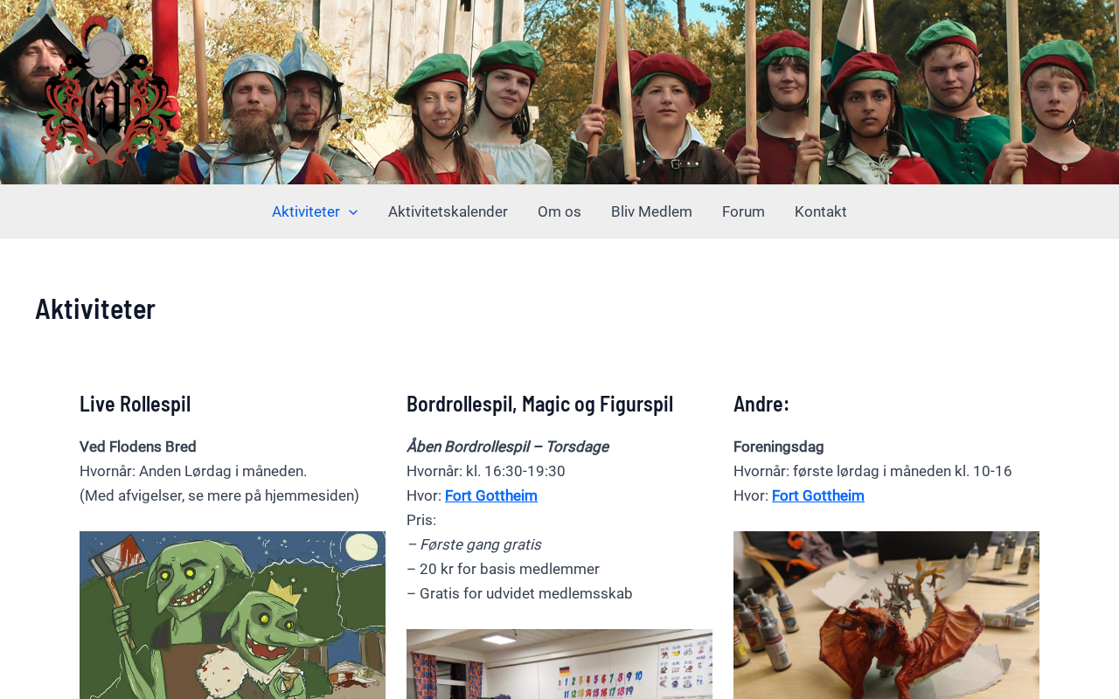The height and width of the screenshot is (699, 1119).
Task: Click the Live Rollespil heading
Action: pyautogui.click(x=136, y=404)
